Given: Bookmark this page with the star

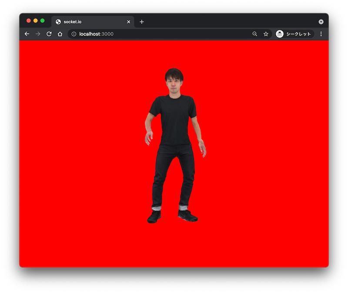Looking at the screenshot, I should click(266, 34).
